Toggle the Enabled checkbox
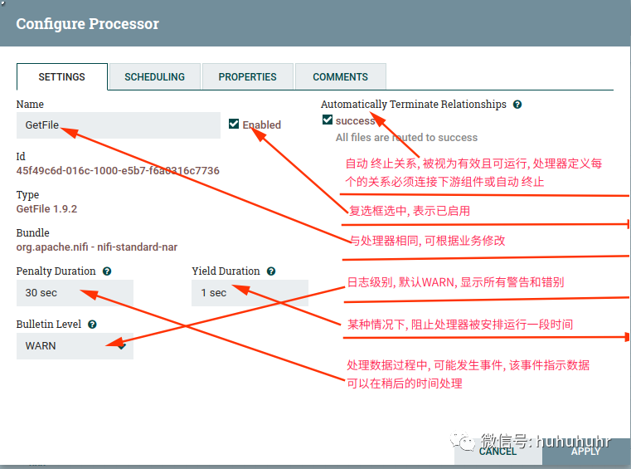The height and width of the screenshot is (469, 631). click(234, 124)
